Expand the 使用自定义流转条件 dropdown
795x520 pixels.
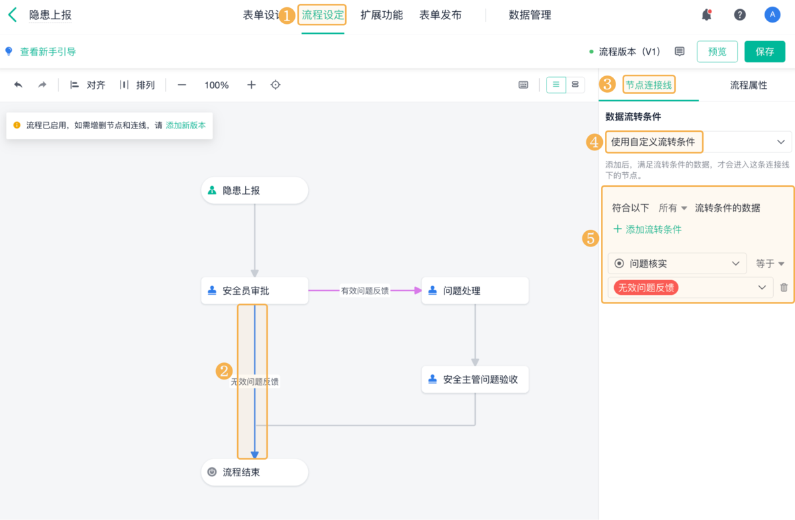pyautogui.click(x=779, y=142)
